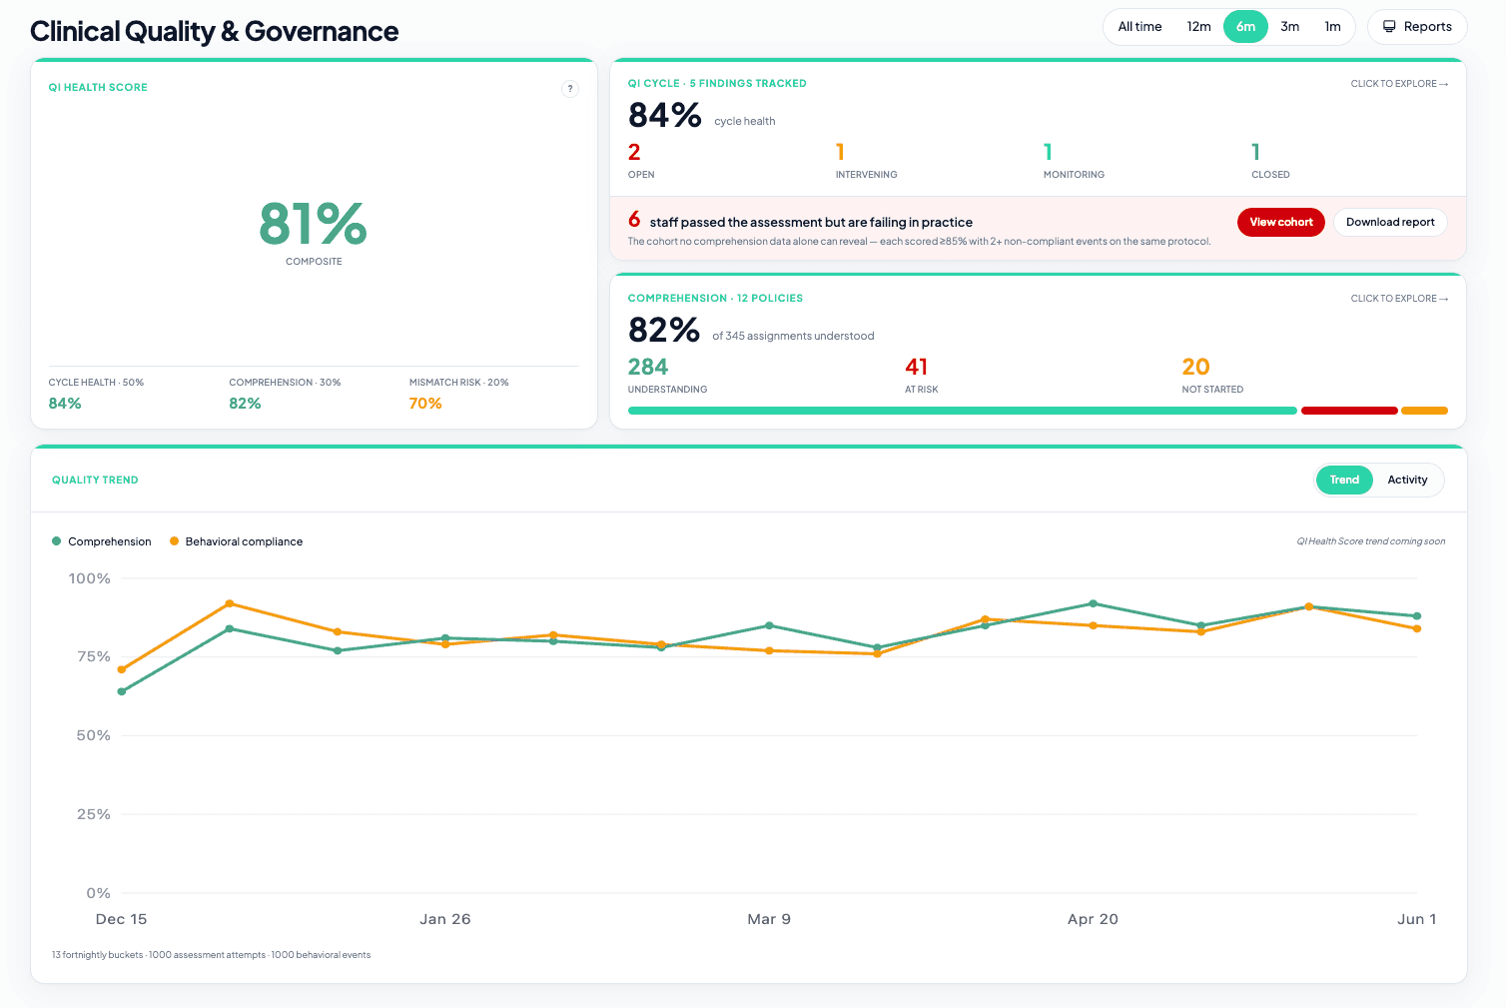This screenshot has height=1008, width=1506.
Task: Click the Monitoring findings count
Action: coord(1048,152)
